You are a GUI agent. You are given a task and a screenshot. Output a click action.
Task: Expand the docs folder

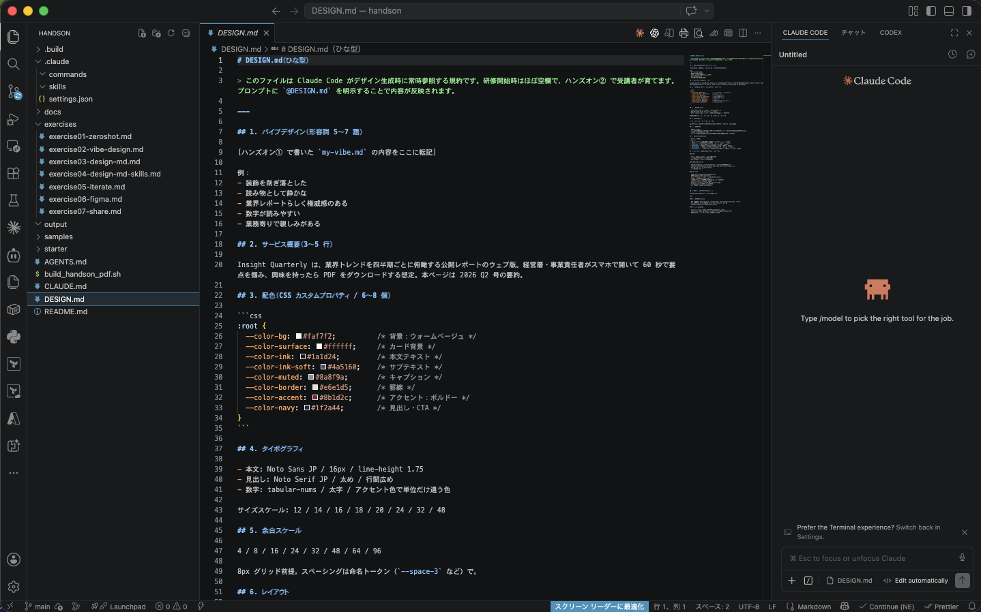[113, 112]
